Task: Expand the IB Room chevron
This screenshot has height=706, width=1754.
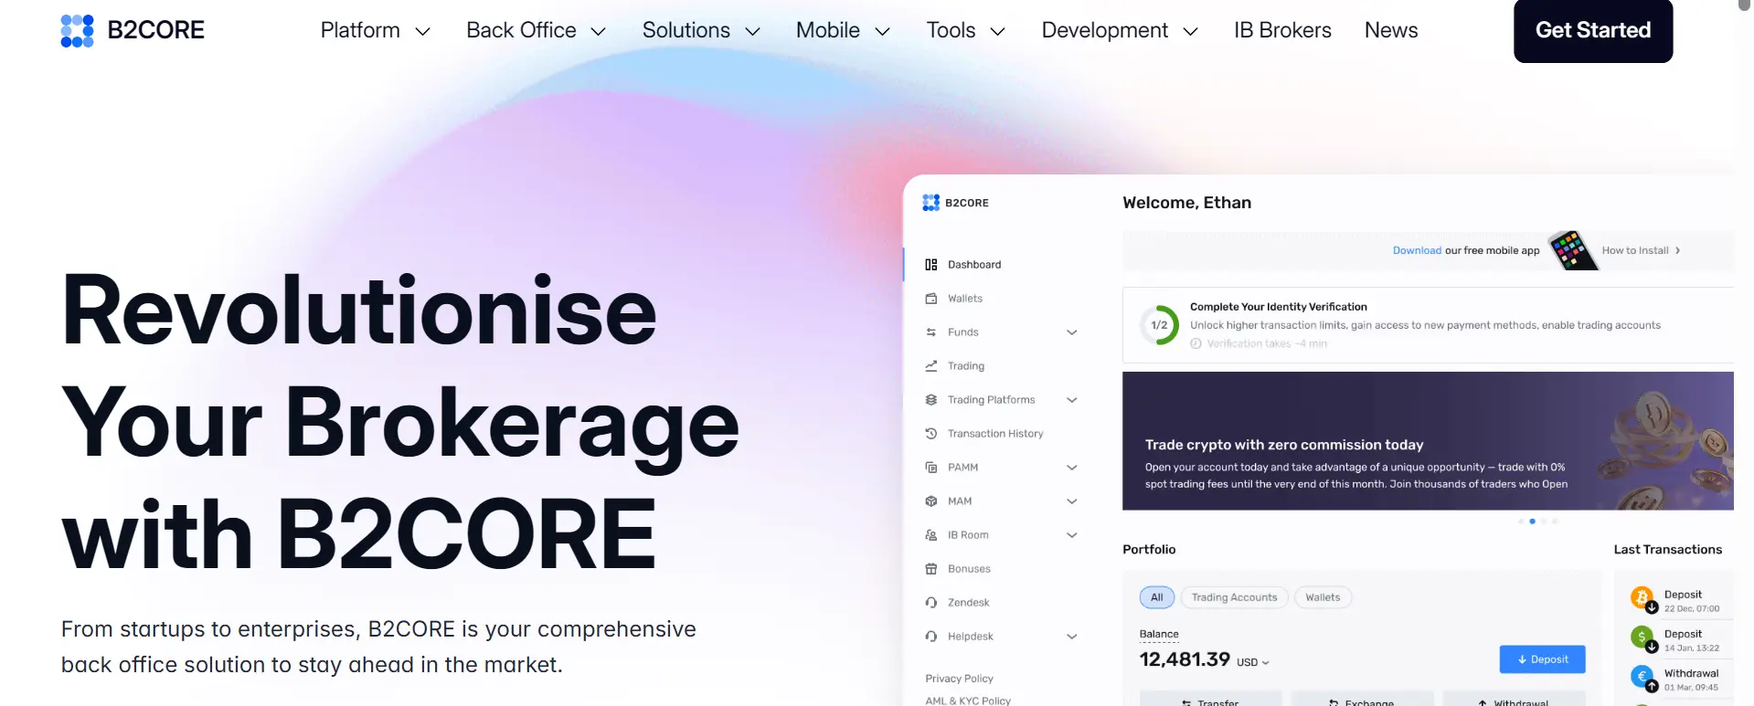Action: (x=1072, y=535)
